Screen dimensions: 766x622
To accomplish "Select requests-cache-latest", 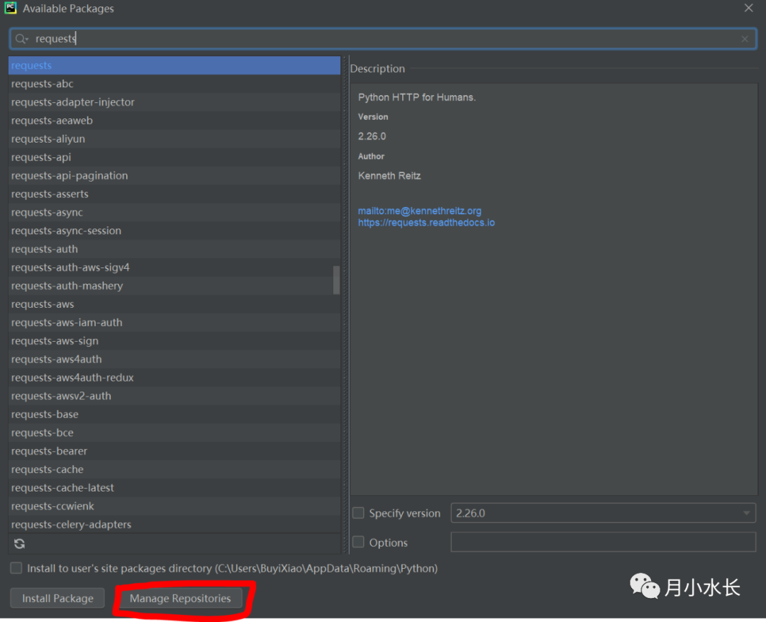I will click(174, 488).
